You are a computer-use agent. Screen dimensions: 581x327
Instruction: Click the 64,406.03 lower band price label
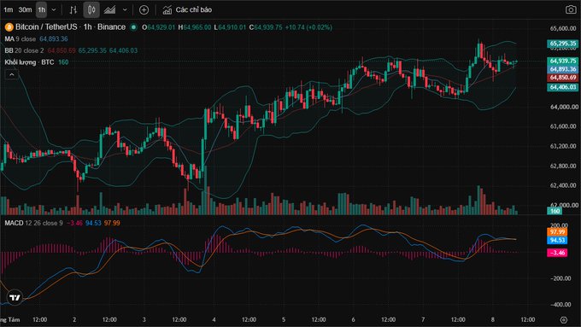[x=563, y=87]
